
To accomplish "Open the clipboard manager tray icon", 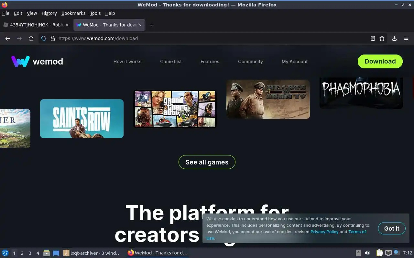I will [x=380, y=253].
